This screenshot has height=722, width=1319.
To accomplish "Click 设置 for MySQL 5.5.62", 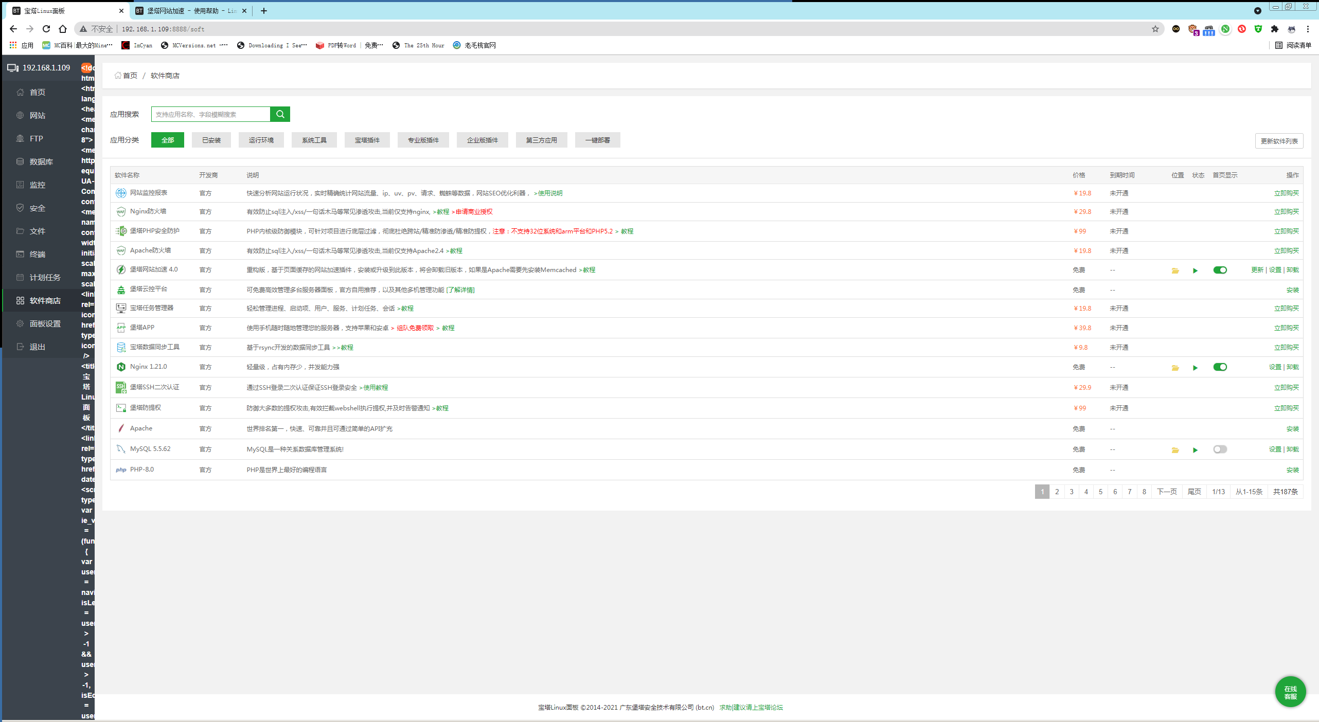I will tap(1275, 449).
